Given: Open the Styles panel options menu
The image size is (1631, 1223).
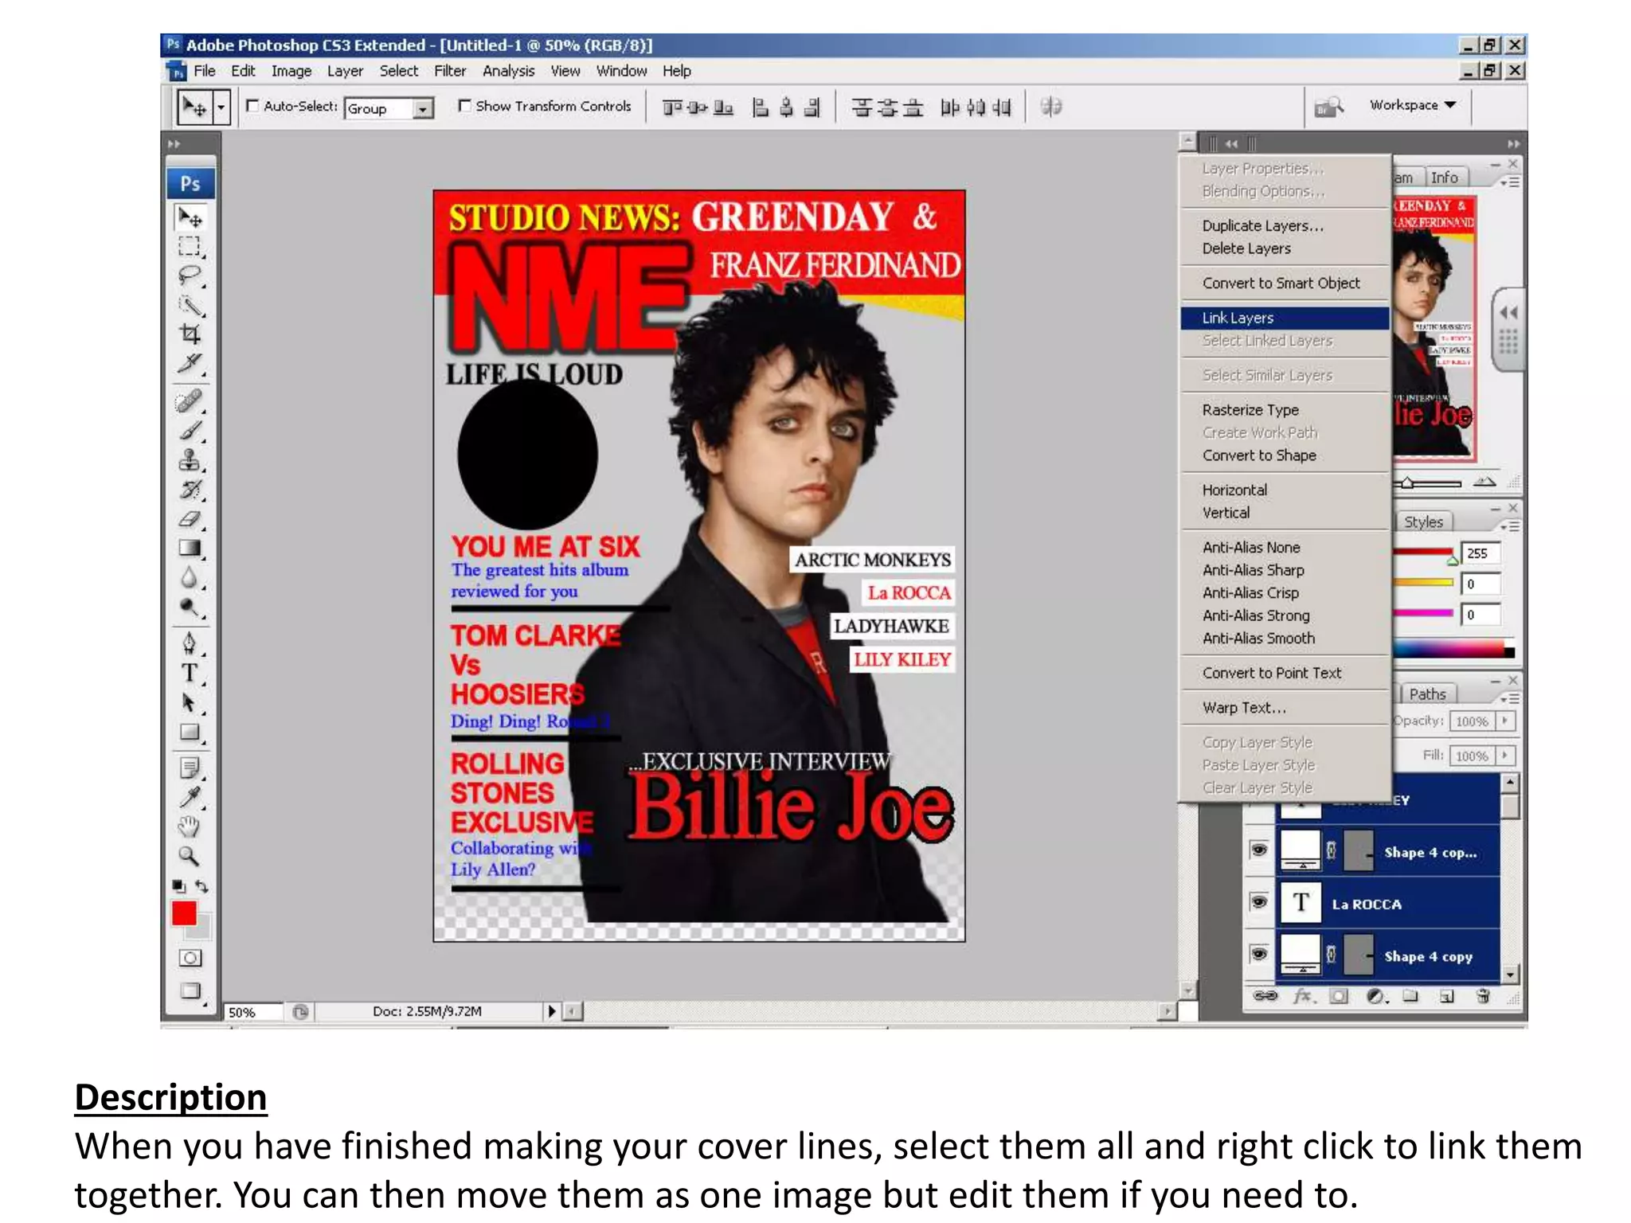Looking at the screenshot, I should (x=1509, y=526).
